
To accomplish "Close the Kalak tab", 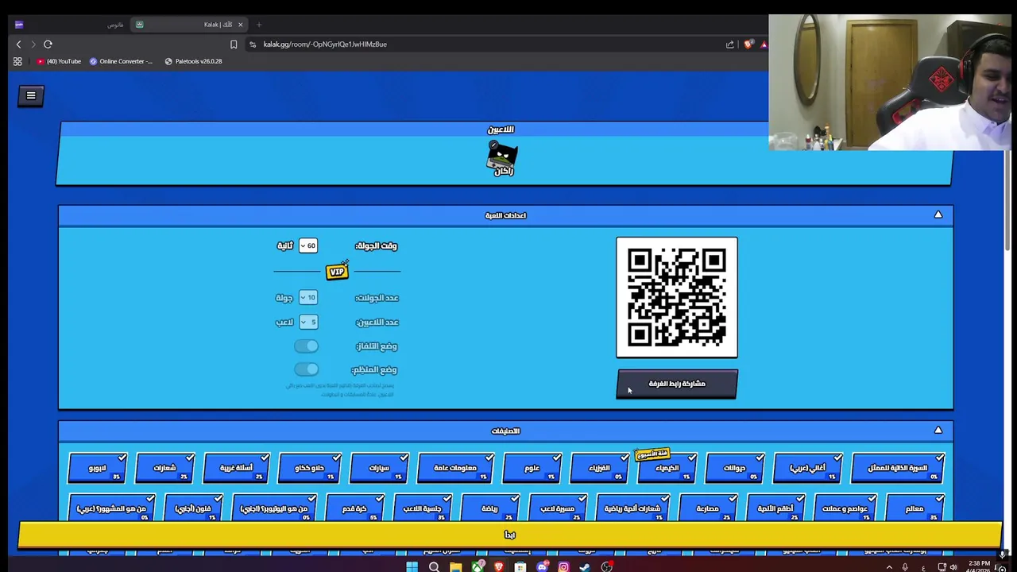I will coord(240,25).
